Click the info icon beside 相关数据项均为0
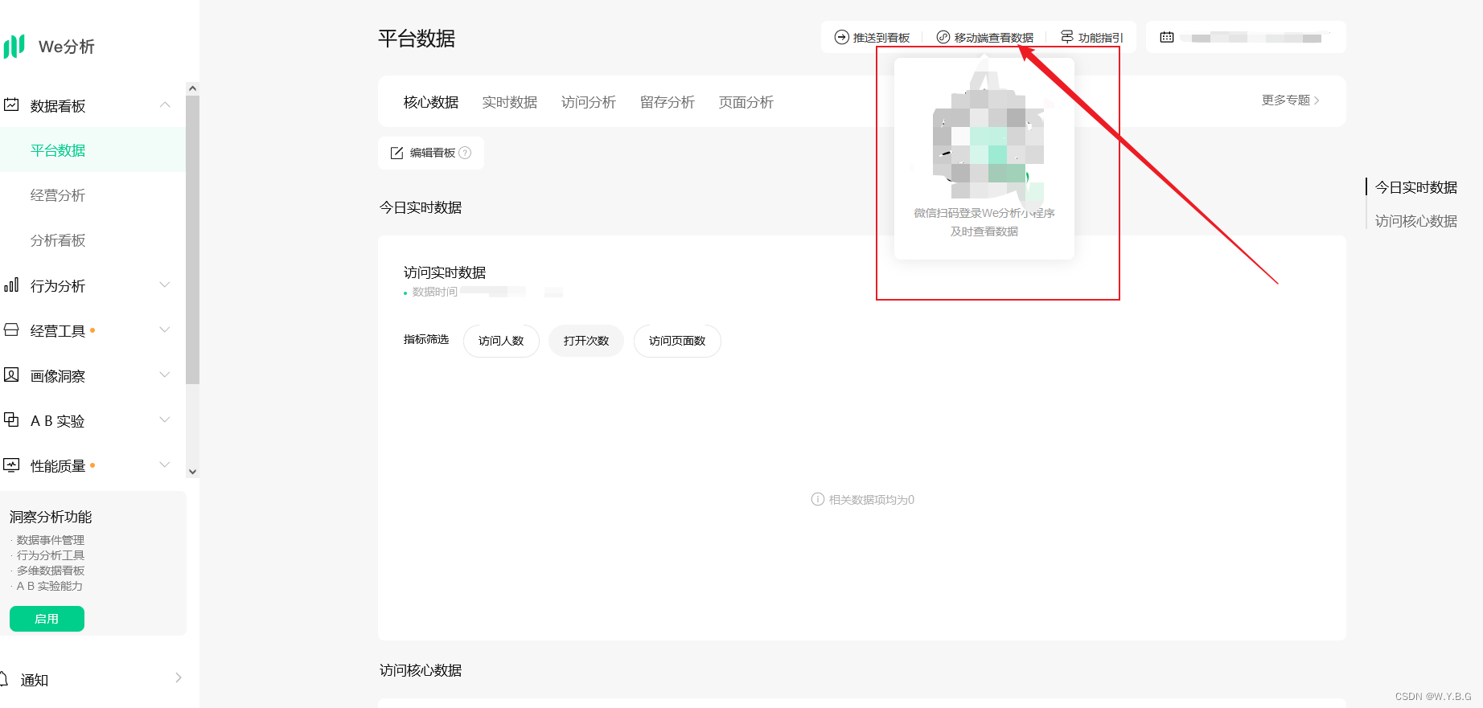1483x708 pixels. click(818, 499)
